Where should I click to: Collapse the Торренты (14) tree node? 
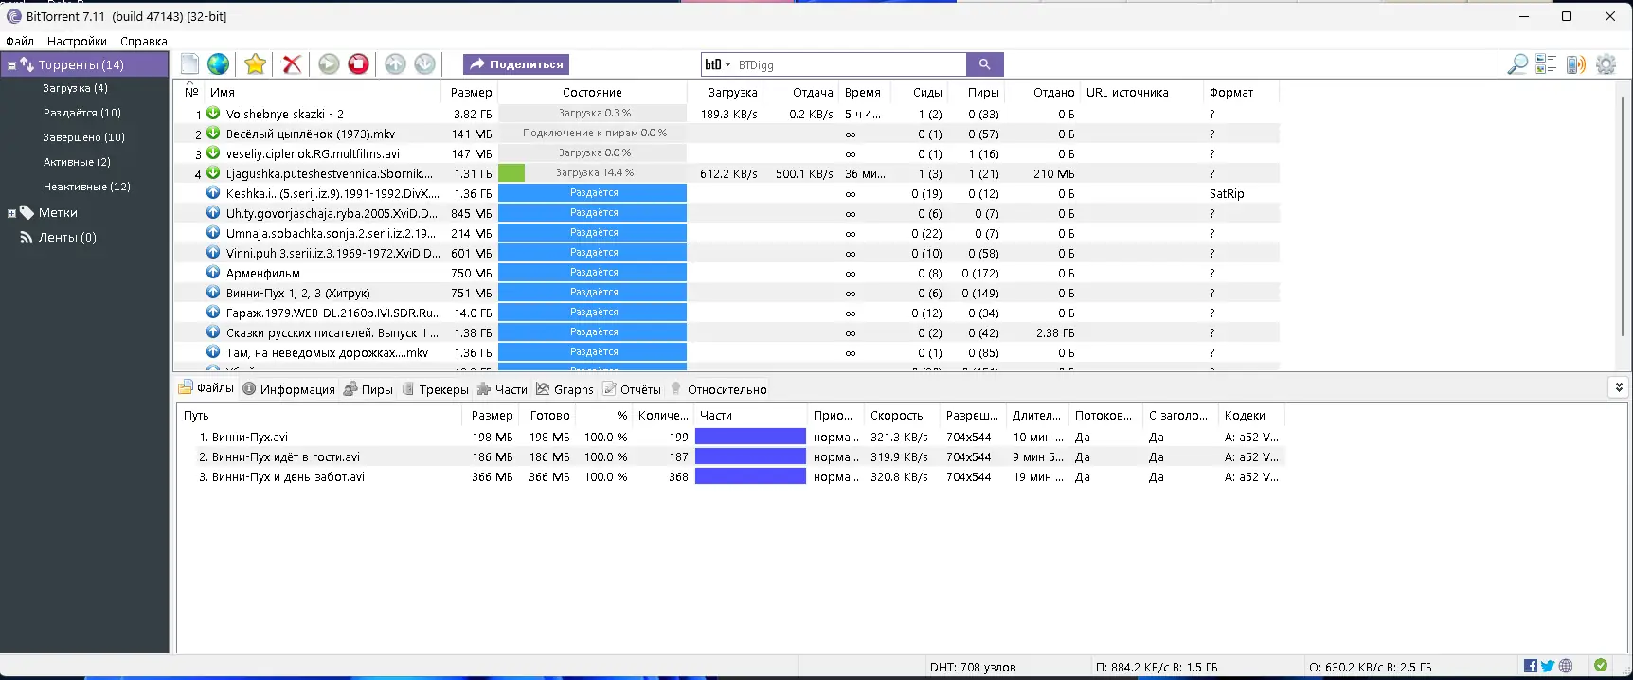coord(11,65)
